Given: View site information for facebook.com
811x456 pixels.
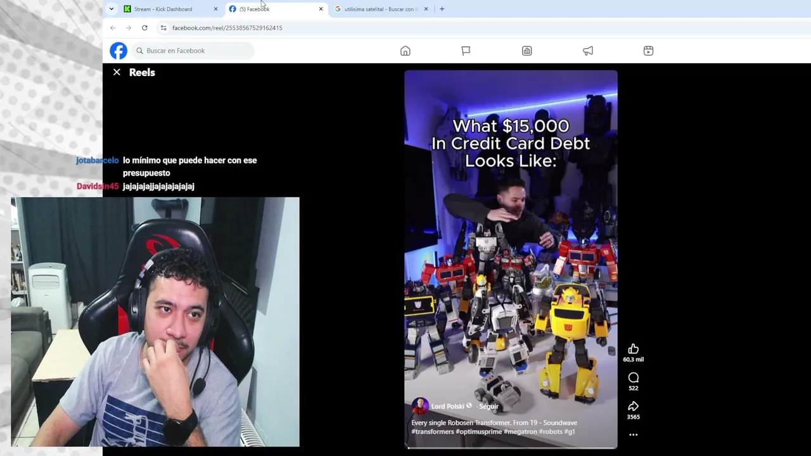Looking at the screenshot, I should (x=163, y=28).
